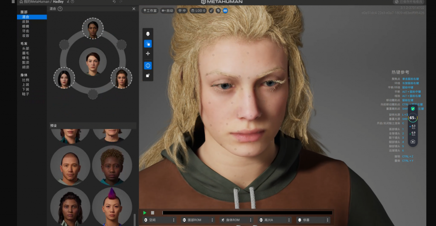Open options menu for 惊喜 expression
The image size is (436, 226).
(327, 220)
